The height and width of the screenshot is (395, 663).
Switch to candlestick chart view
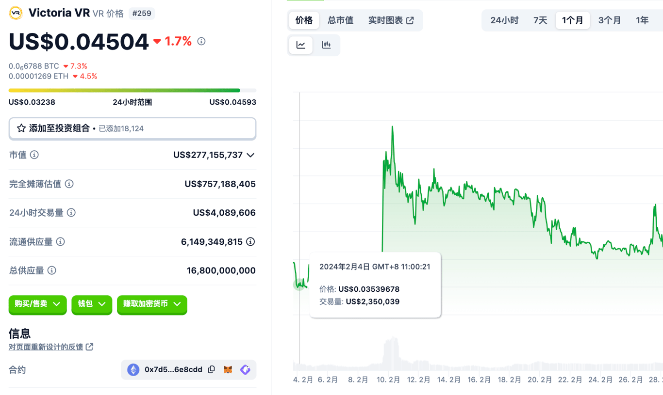(326, 45)
